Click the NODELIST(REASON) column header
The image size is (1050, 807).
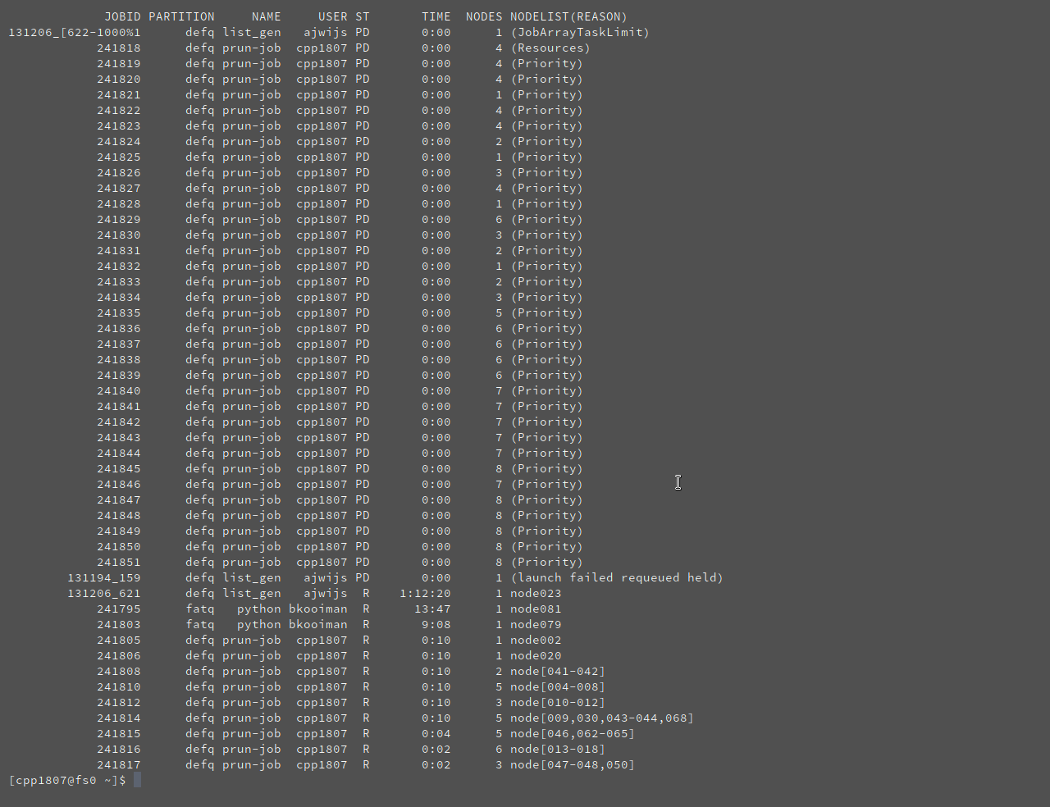[568, 16]
